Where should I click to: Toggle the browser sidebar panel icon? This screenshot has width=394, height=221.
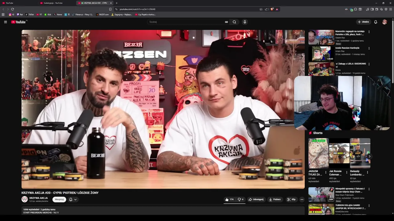pos(372,9)
